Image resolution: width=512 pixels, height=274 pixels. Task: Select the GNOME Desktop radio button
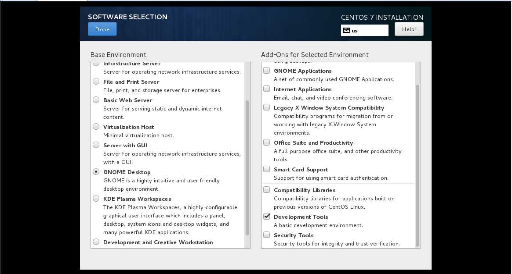(x=96, y=172)
